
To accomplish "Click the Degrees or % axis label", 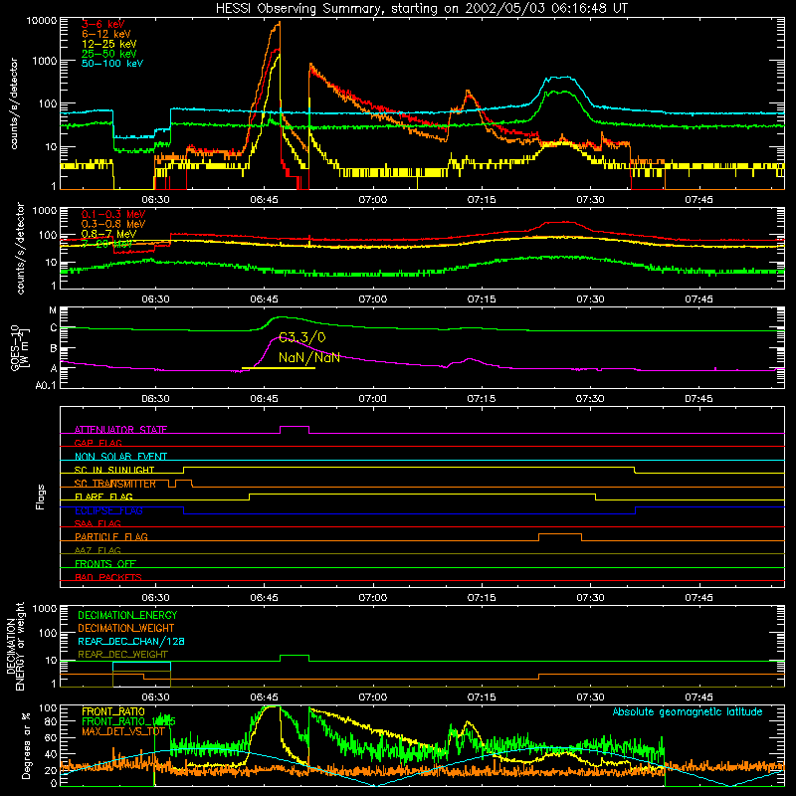I will (x=26, y=745).
